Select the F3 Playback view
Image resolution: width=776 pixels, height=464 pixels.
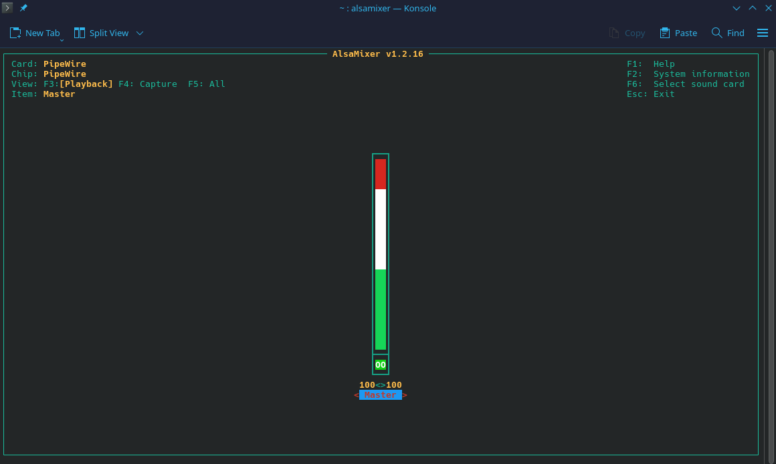pyautogui.click(x=78, y=84)
